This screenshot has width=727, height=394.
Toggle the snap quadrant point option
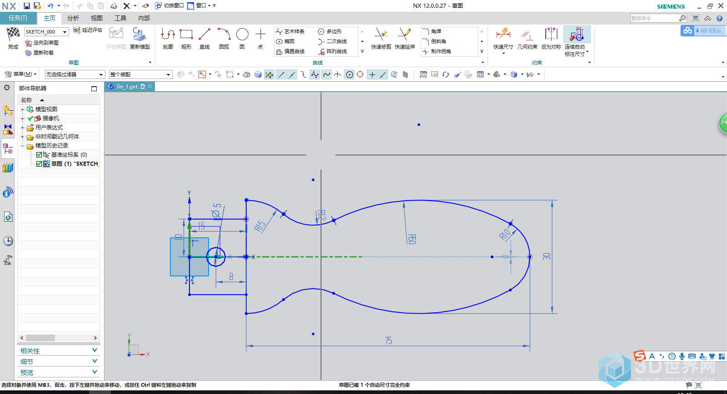[x=360, y=74]
